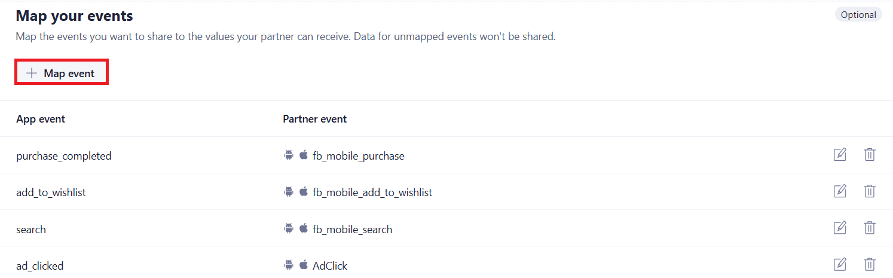Click the Apple icon beside AdClick
893x278 pixels.
[x=304, y=265]
